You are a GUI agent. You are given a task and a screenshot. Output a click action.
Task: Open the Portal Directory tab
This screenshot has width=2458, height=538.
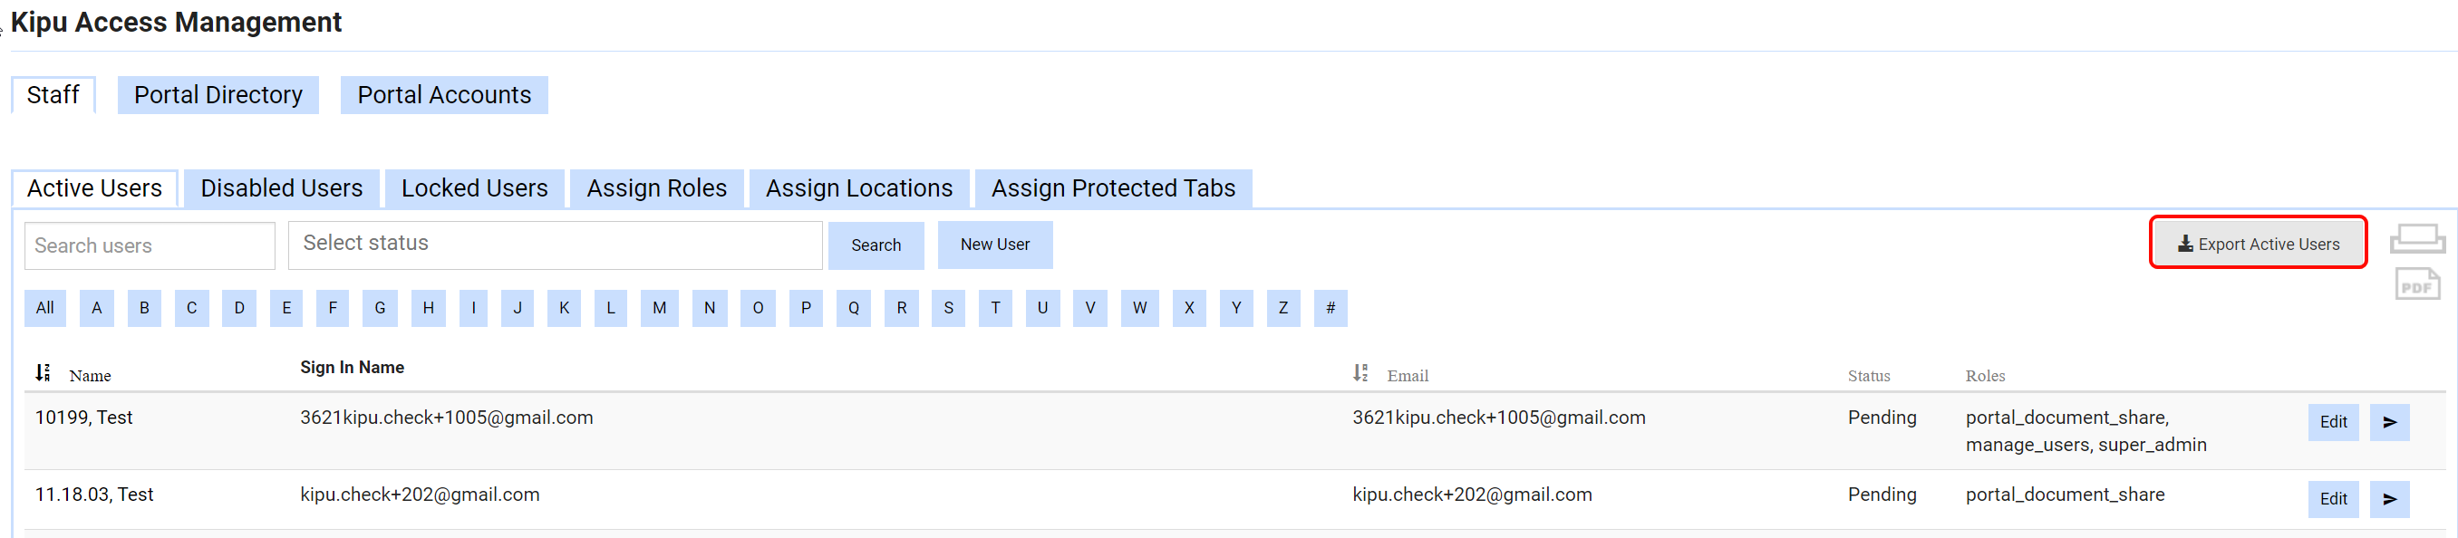click(218, 95)
